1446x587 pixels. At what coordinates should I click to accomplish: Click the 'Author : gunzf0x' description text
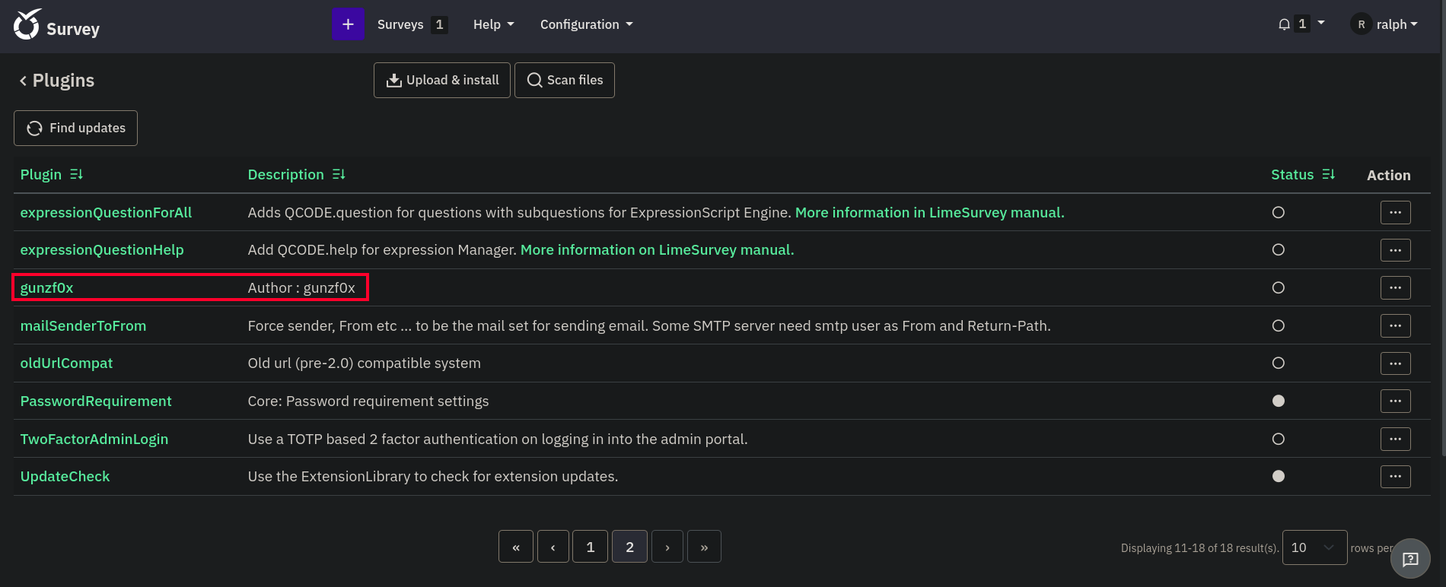[301, 288]
